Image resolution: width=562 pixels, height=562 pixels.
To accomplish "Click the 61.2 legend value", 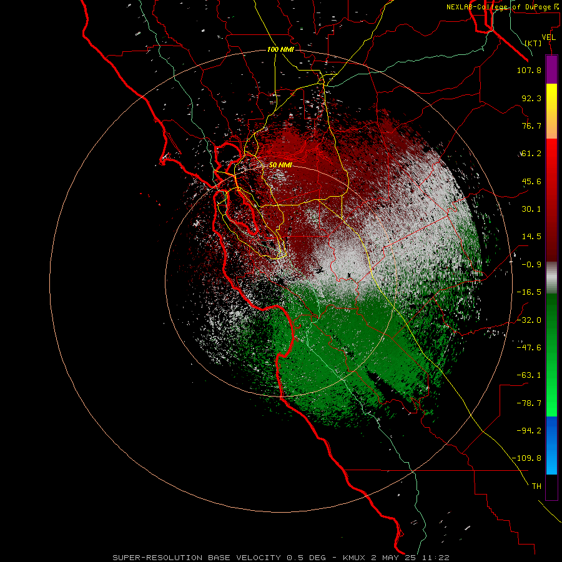I will tap(531, 154).
